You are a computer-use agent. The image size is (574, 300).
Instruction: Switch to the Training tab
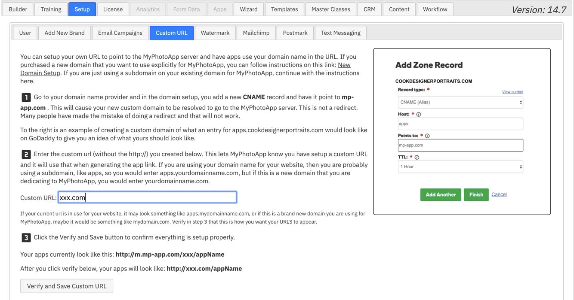pyautogui.click(x=51, y=9)
